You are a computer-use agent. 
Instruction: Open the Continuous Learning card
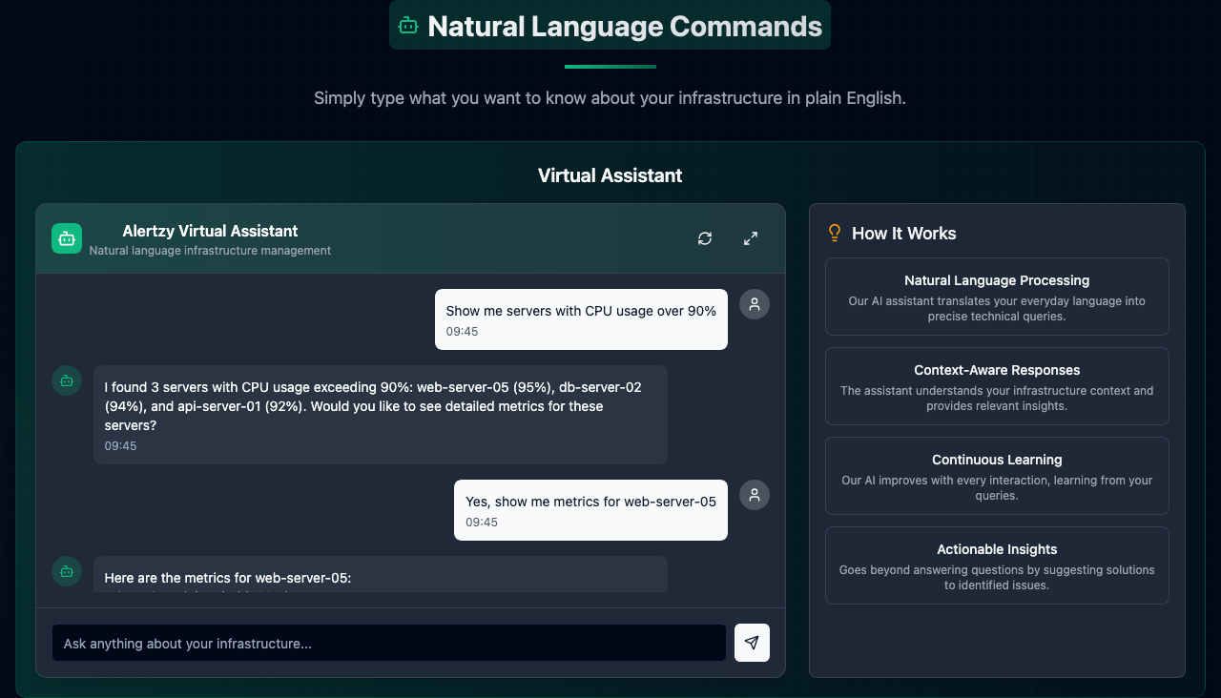click(x=997, y=476)
